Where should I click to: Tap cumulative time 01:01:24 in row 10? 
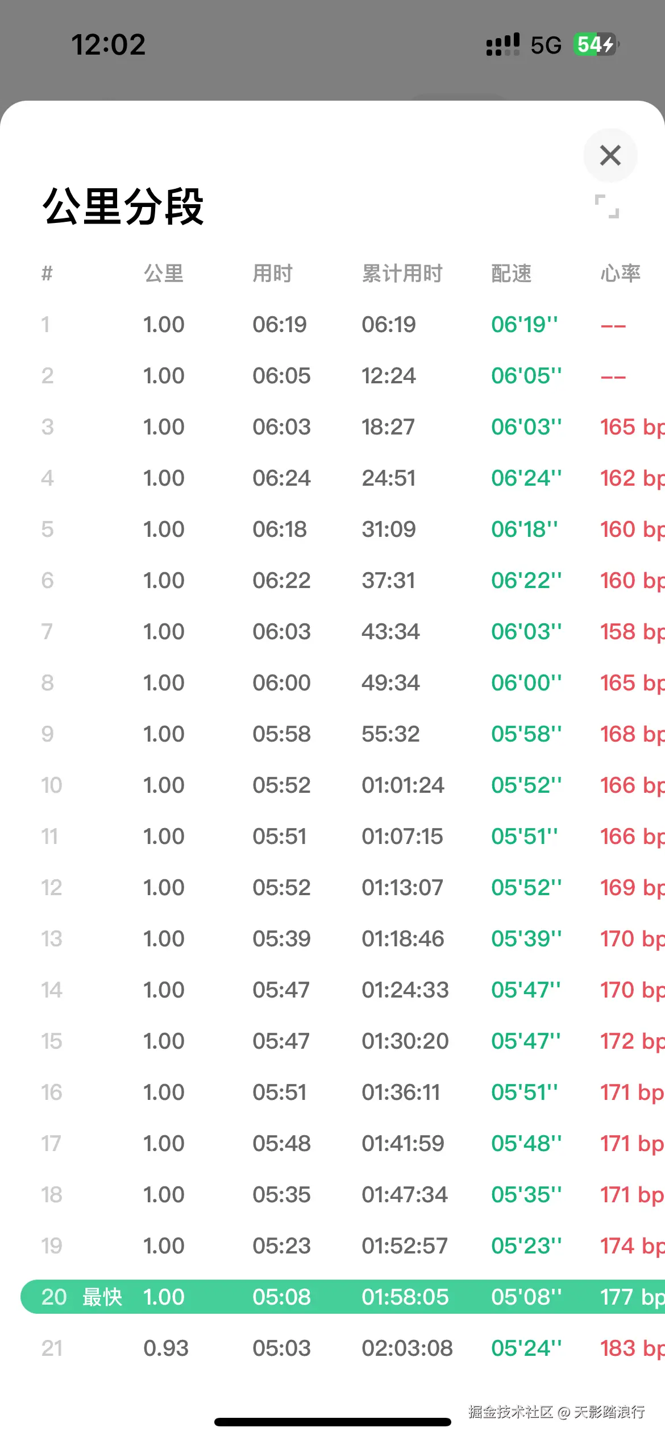(403, 785)
